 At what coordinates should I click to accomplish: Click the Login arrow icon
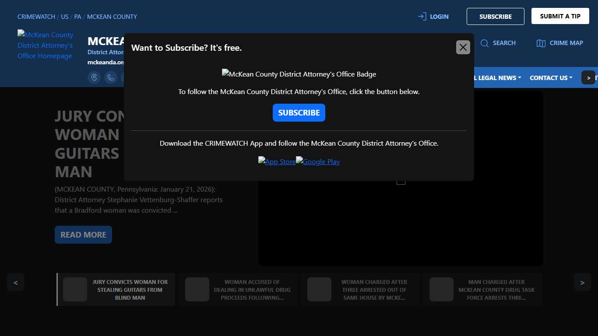pos(422,17)
